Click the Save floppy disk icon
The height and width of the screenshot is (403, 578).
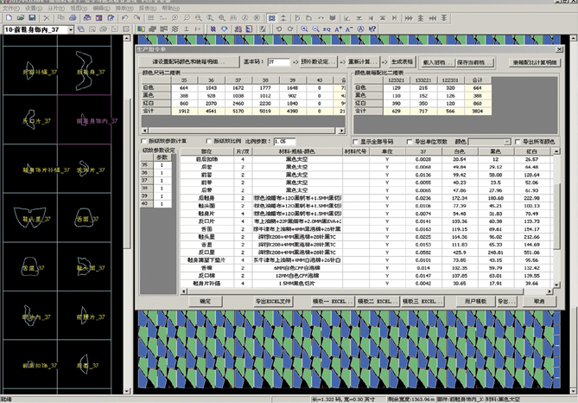(32, 17)
